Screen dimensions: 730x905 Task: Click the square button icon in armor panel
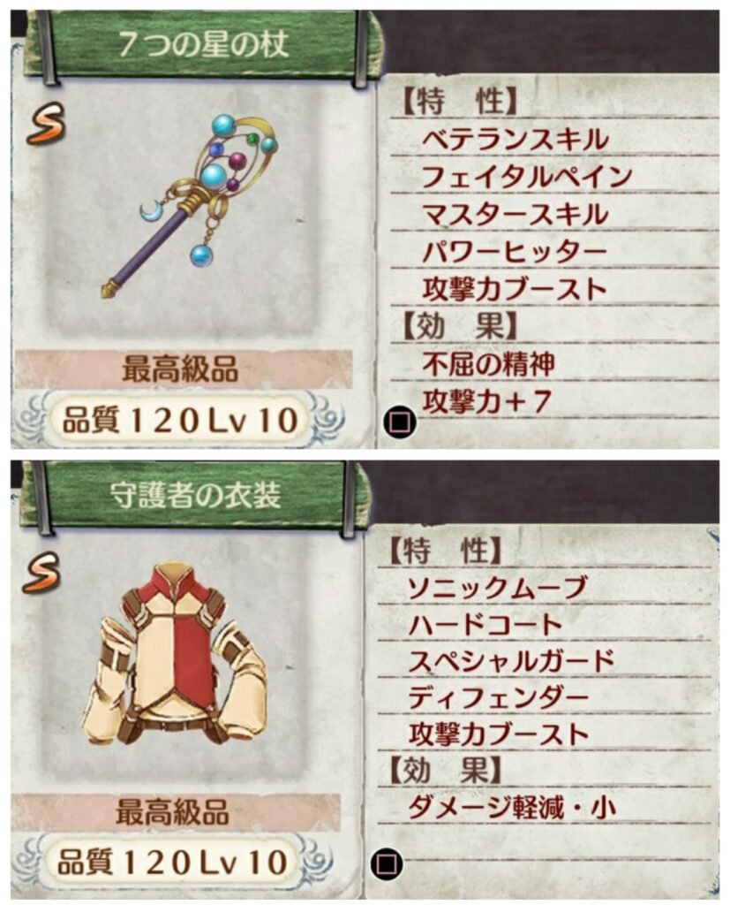(x=387, y=864)
